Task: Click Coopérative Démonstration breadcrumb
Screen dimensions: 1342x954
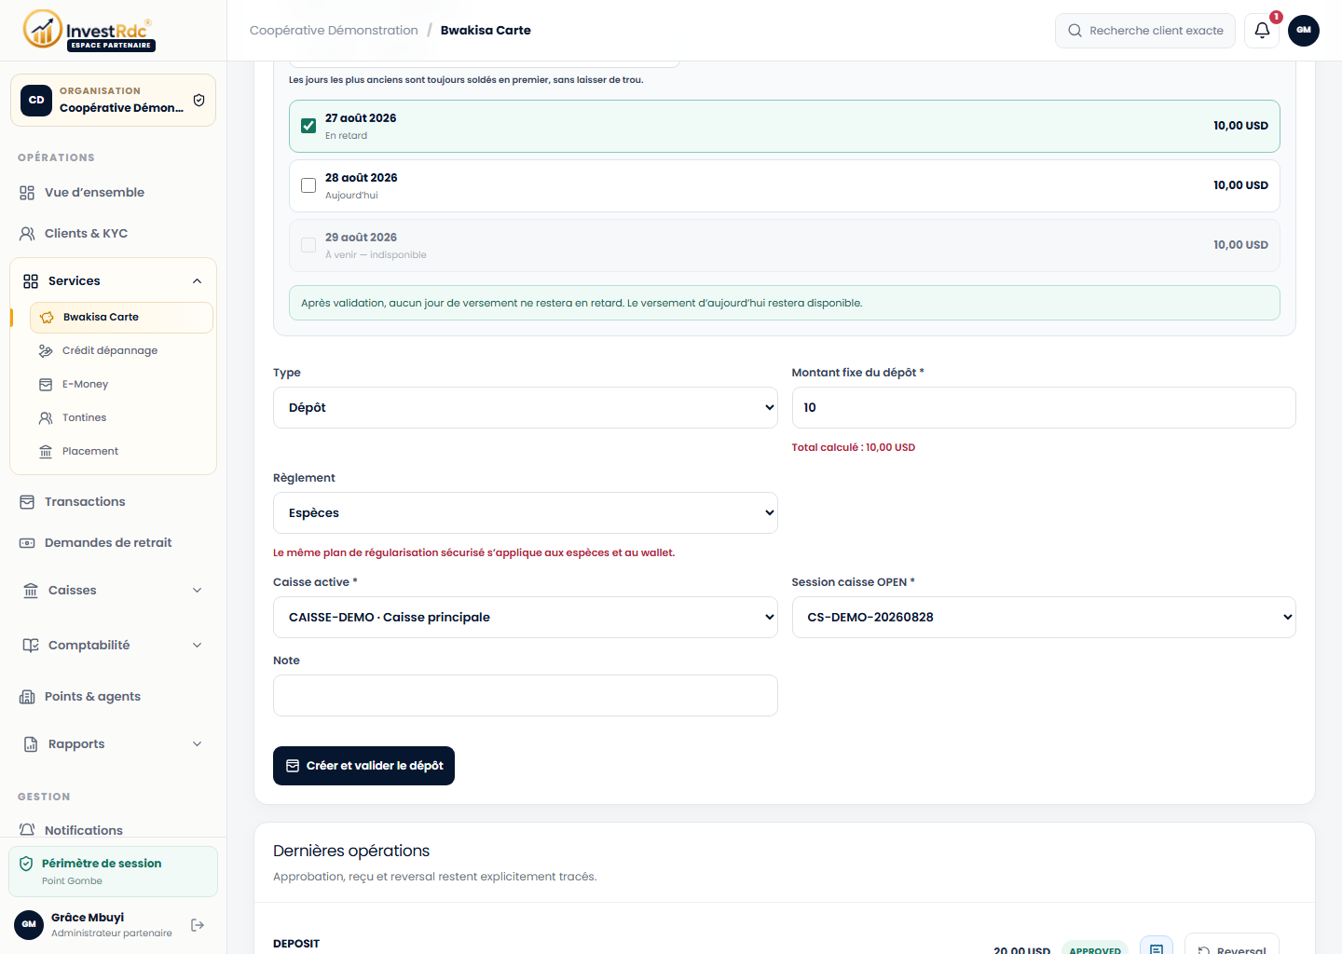Action: tap(334, 30)
